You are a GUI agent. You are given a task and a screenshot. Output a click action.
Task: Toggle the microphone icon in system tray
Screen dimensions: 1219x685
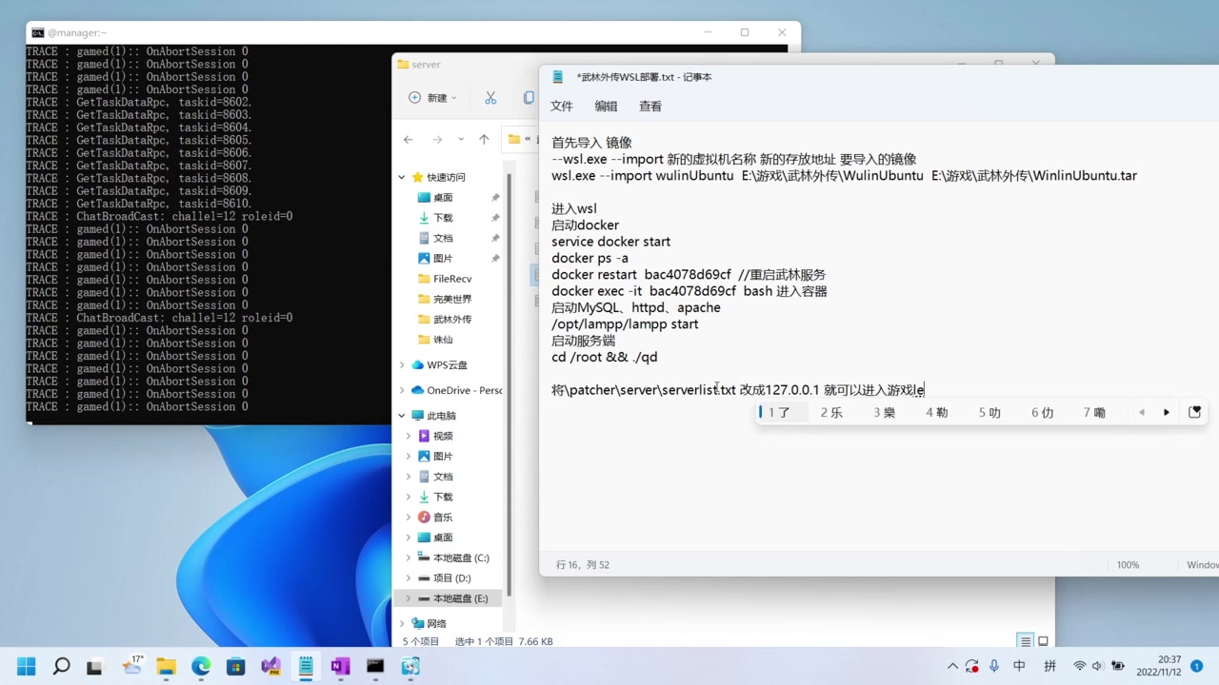pos(994,666)
